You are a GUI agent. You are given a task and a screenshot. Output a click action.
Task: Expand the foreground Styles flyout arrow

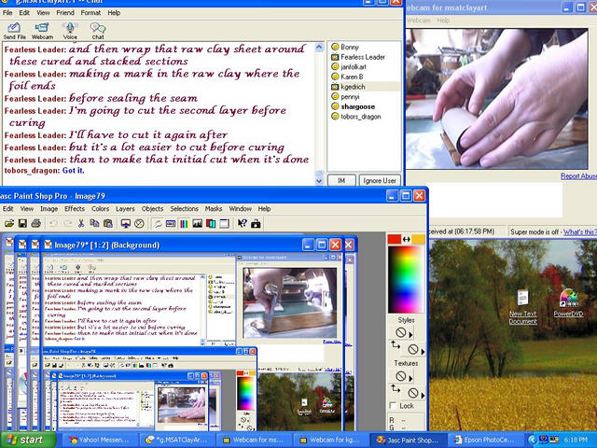tap(410, 335)
